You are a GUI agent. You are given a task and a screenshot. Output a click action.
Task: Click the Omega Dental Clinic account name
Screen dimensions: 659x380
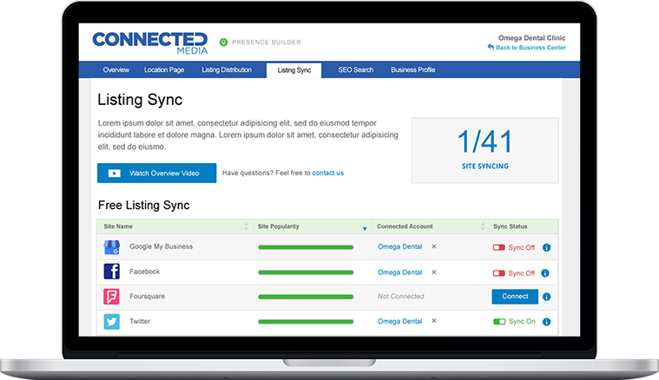point(531,38)
